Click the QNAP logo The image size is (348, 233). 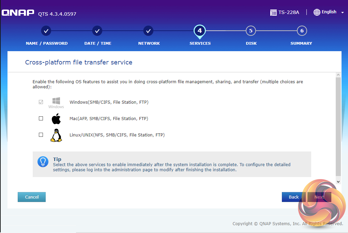[18, 13]
